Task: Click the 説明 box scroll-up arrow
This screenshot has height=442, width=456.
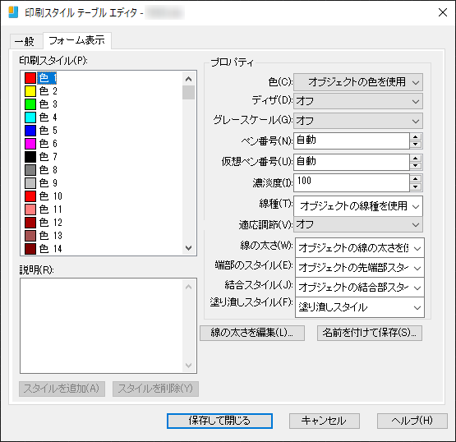Action: tap(188, 287)
